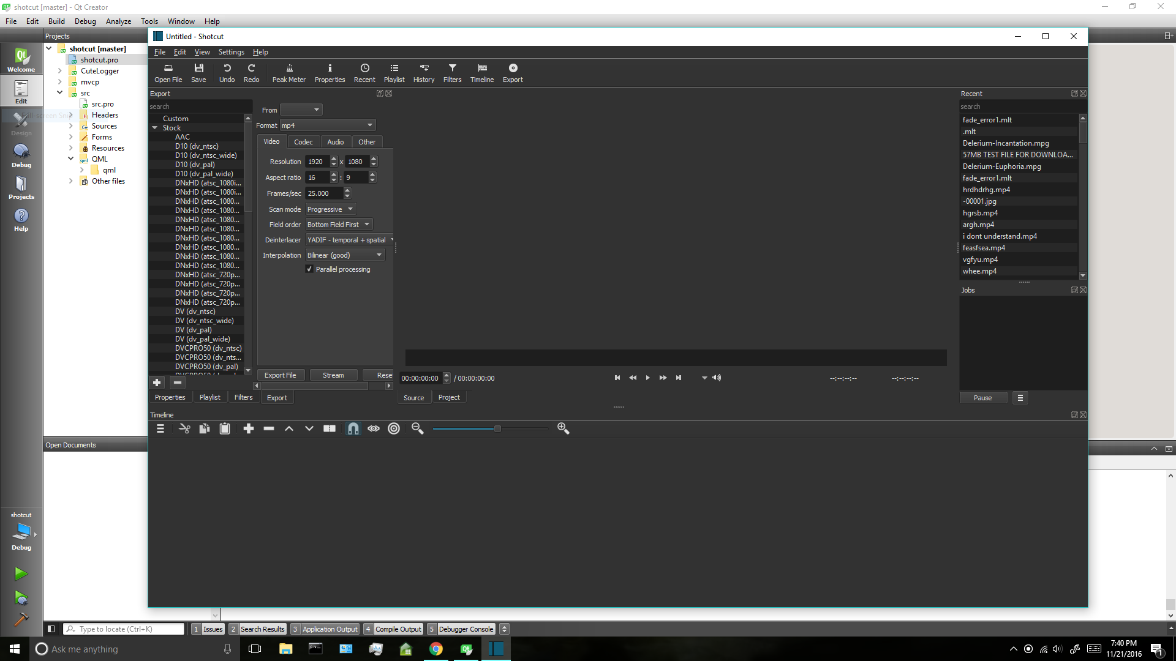Collapse the Stock presets tree
Screen dimensions: 1176x661
click(x=155, y=128)
